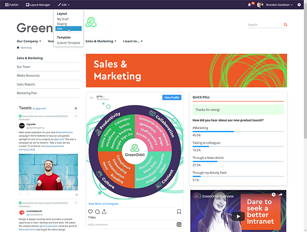Open Layout Manager
Viewport: 307px width, 232px height.
[x=38, y=5]
